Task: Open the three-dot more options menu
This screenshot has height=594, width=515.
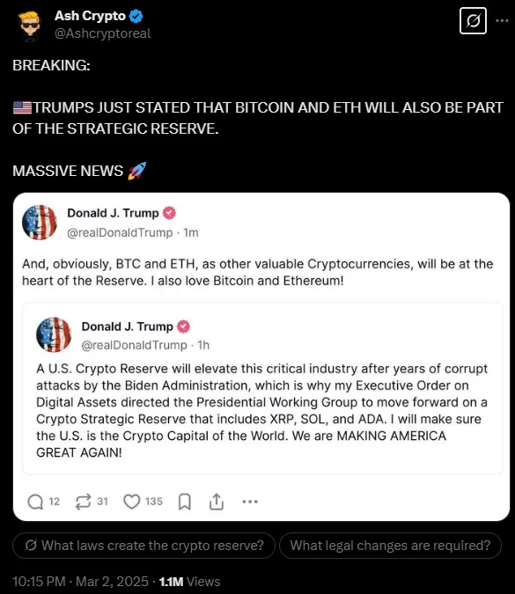Action: [502, 20]
